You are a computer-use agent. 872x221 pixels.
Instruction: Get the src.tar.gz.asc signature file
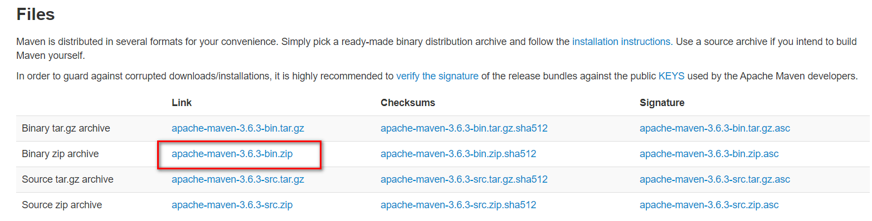tap(715, 179)
